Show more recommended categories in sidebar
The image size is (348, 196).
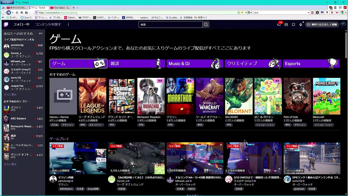click(x=10, y=164)
